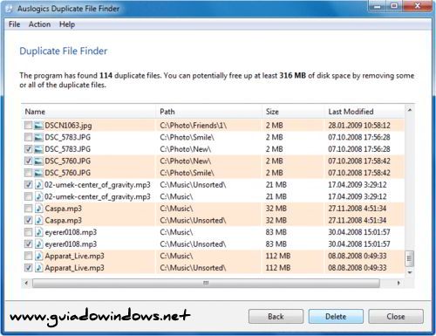
Task: Click image icon of DSC_5760.JPG in New folder
Action: [x=38, y=161]
